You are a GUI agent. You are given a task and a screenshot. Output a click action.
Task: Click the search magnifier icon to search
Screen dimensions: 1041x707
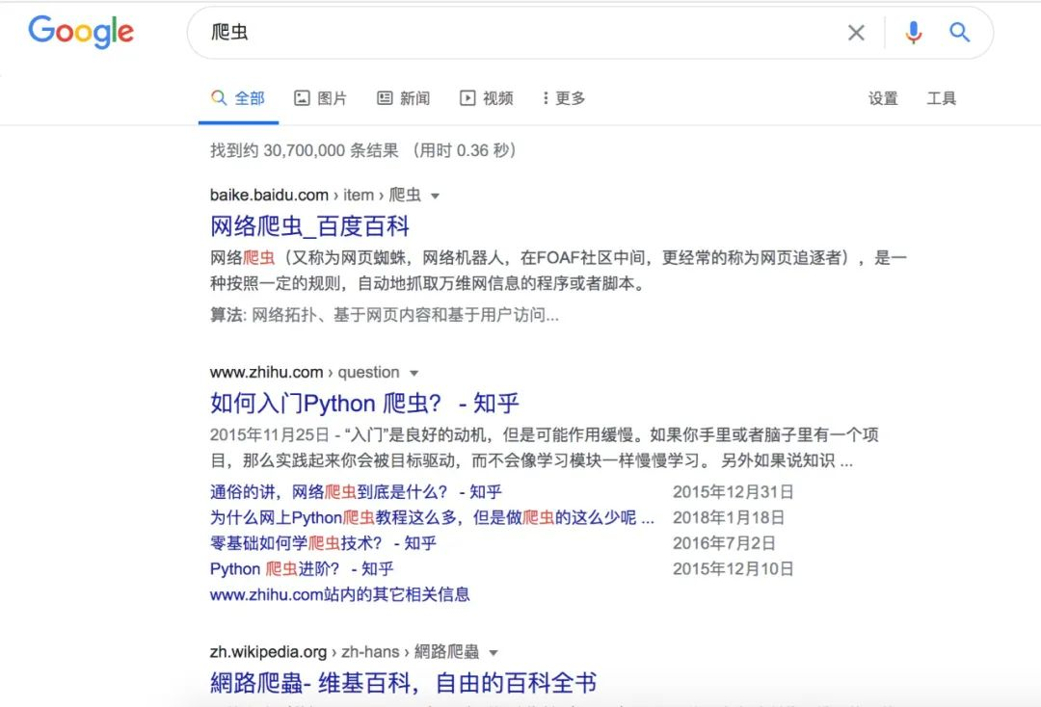960,32
